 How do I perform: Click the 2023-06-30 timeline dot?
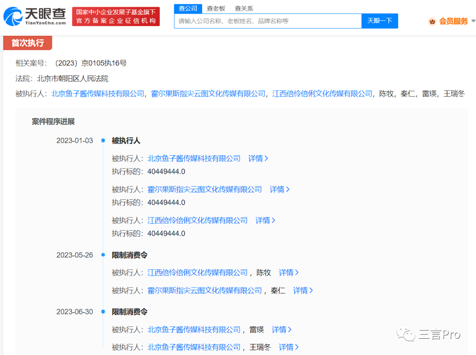[x=103, y=312]
